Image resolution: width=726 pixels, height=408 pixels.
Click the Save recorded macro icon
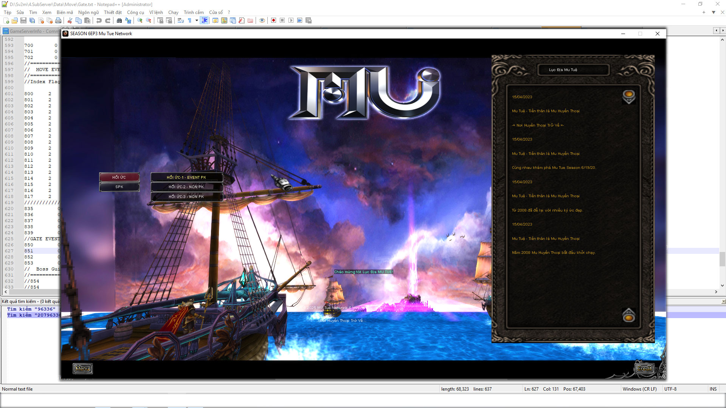[309, 20]
